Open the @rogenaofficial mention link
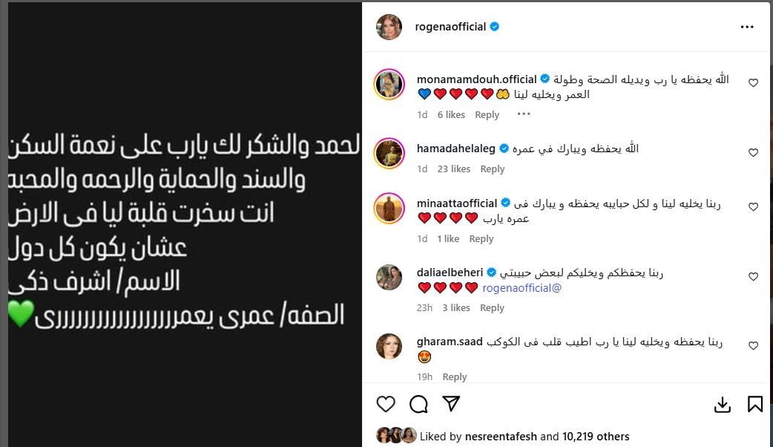 coord(522,288)
